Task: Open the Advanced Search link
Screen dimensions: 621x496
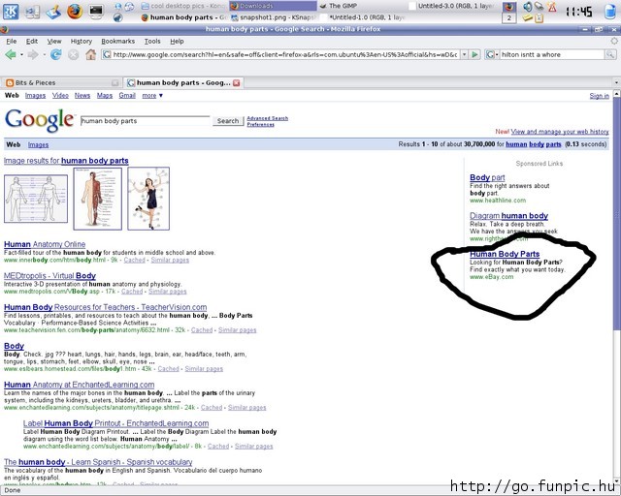Action: click(268, 118)
